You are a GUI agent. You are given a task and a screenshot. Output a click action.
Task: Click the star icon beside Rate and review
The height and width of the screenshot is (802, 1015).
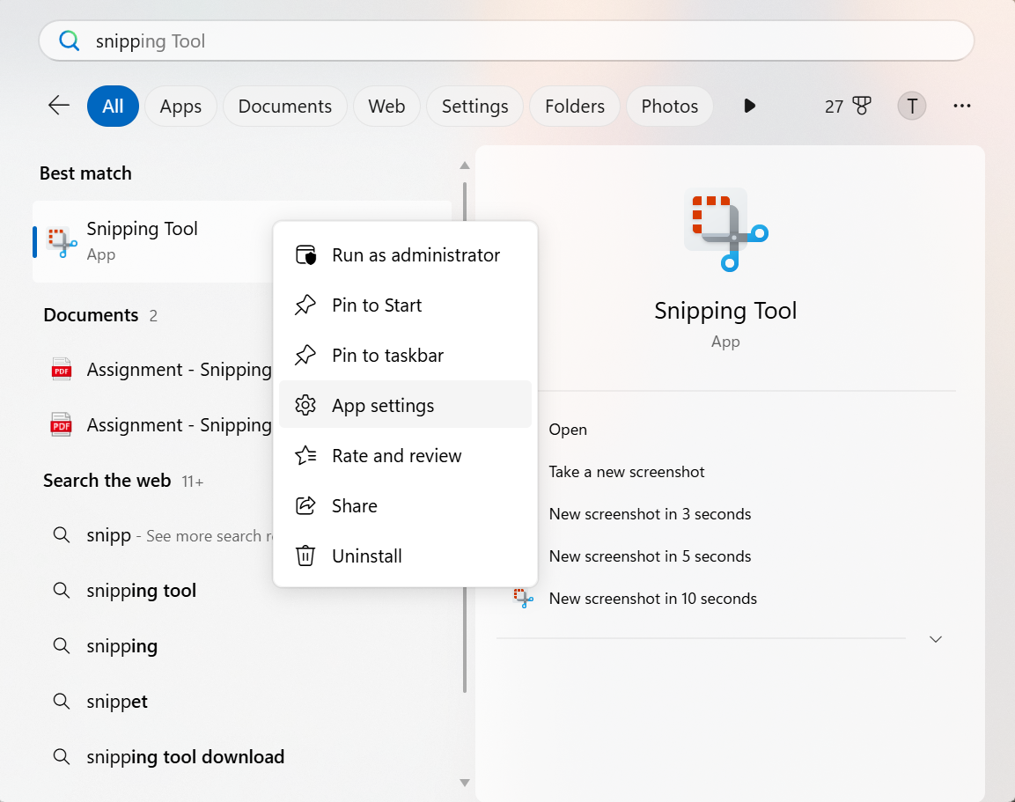point(305,456)
